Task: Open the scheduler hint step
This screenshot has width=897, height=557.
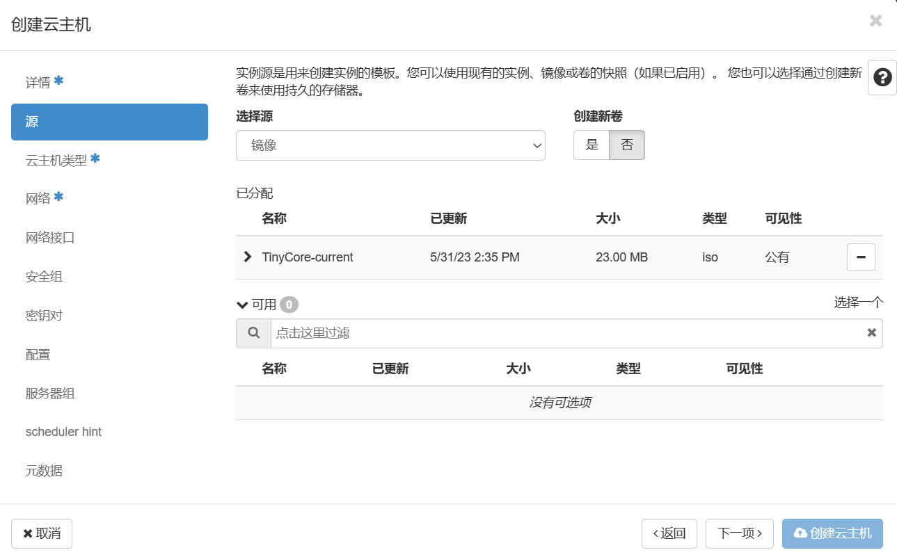Action: coord(63,432)
